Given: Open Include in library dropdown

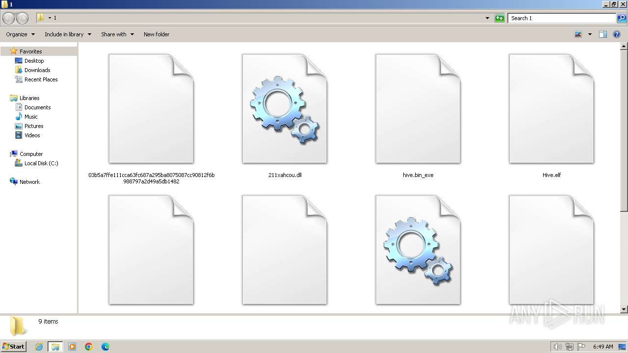Looking at the screenshot, I should tap(68, 34).
